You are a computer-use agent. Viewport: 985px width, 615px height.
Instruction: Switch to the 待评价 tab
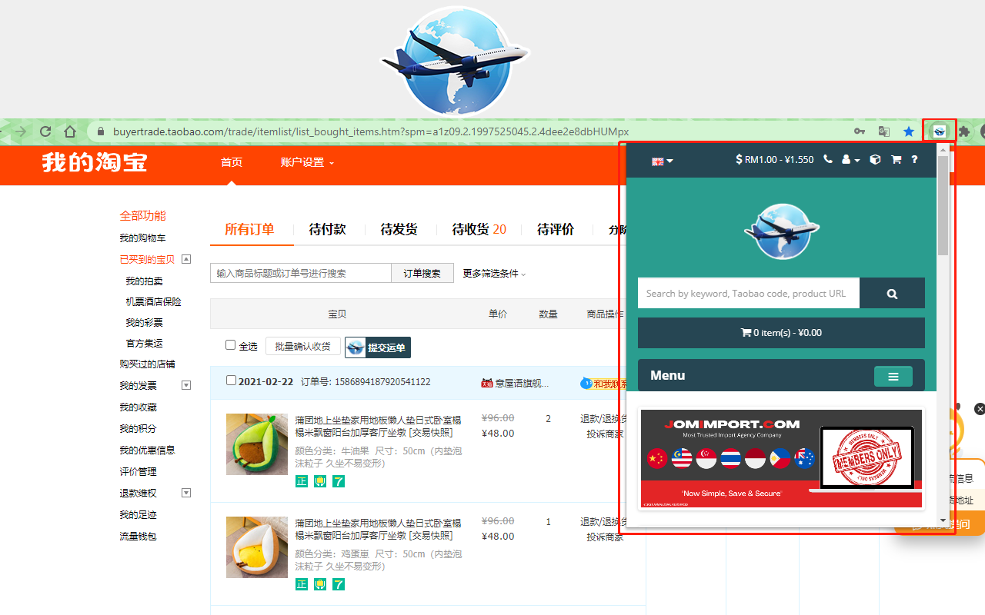click(x=556, y=229)
